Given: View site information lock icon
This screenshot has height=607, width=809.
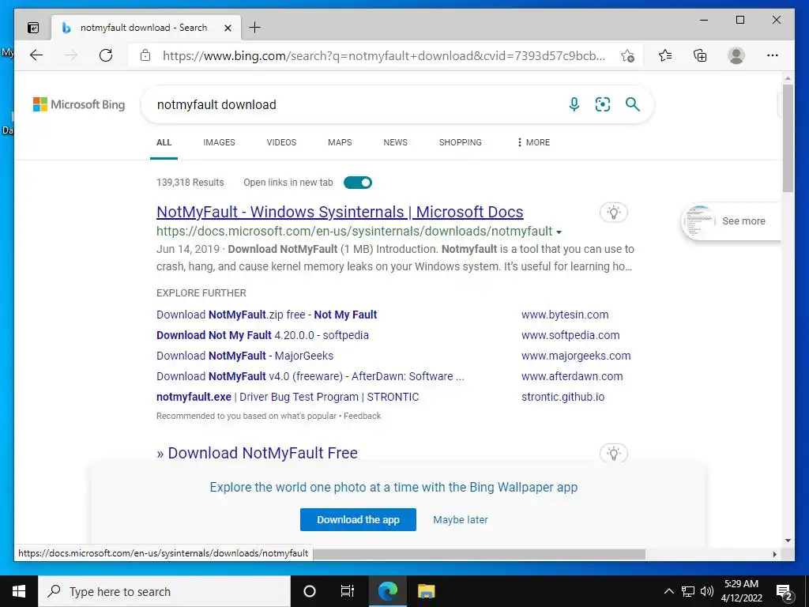Looking at the screenshot, I should click(x=145, y=55).
